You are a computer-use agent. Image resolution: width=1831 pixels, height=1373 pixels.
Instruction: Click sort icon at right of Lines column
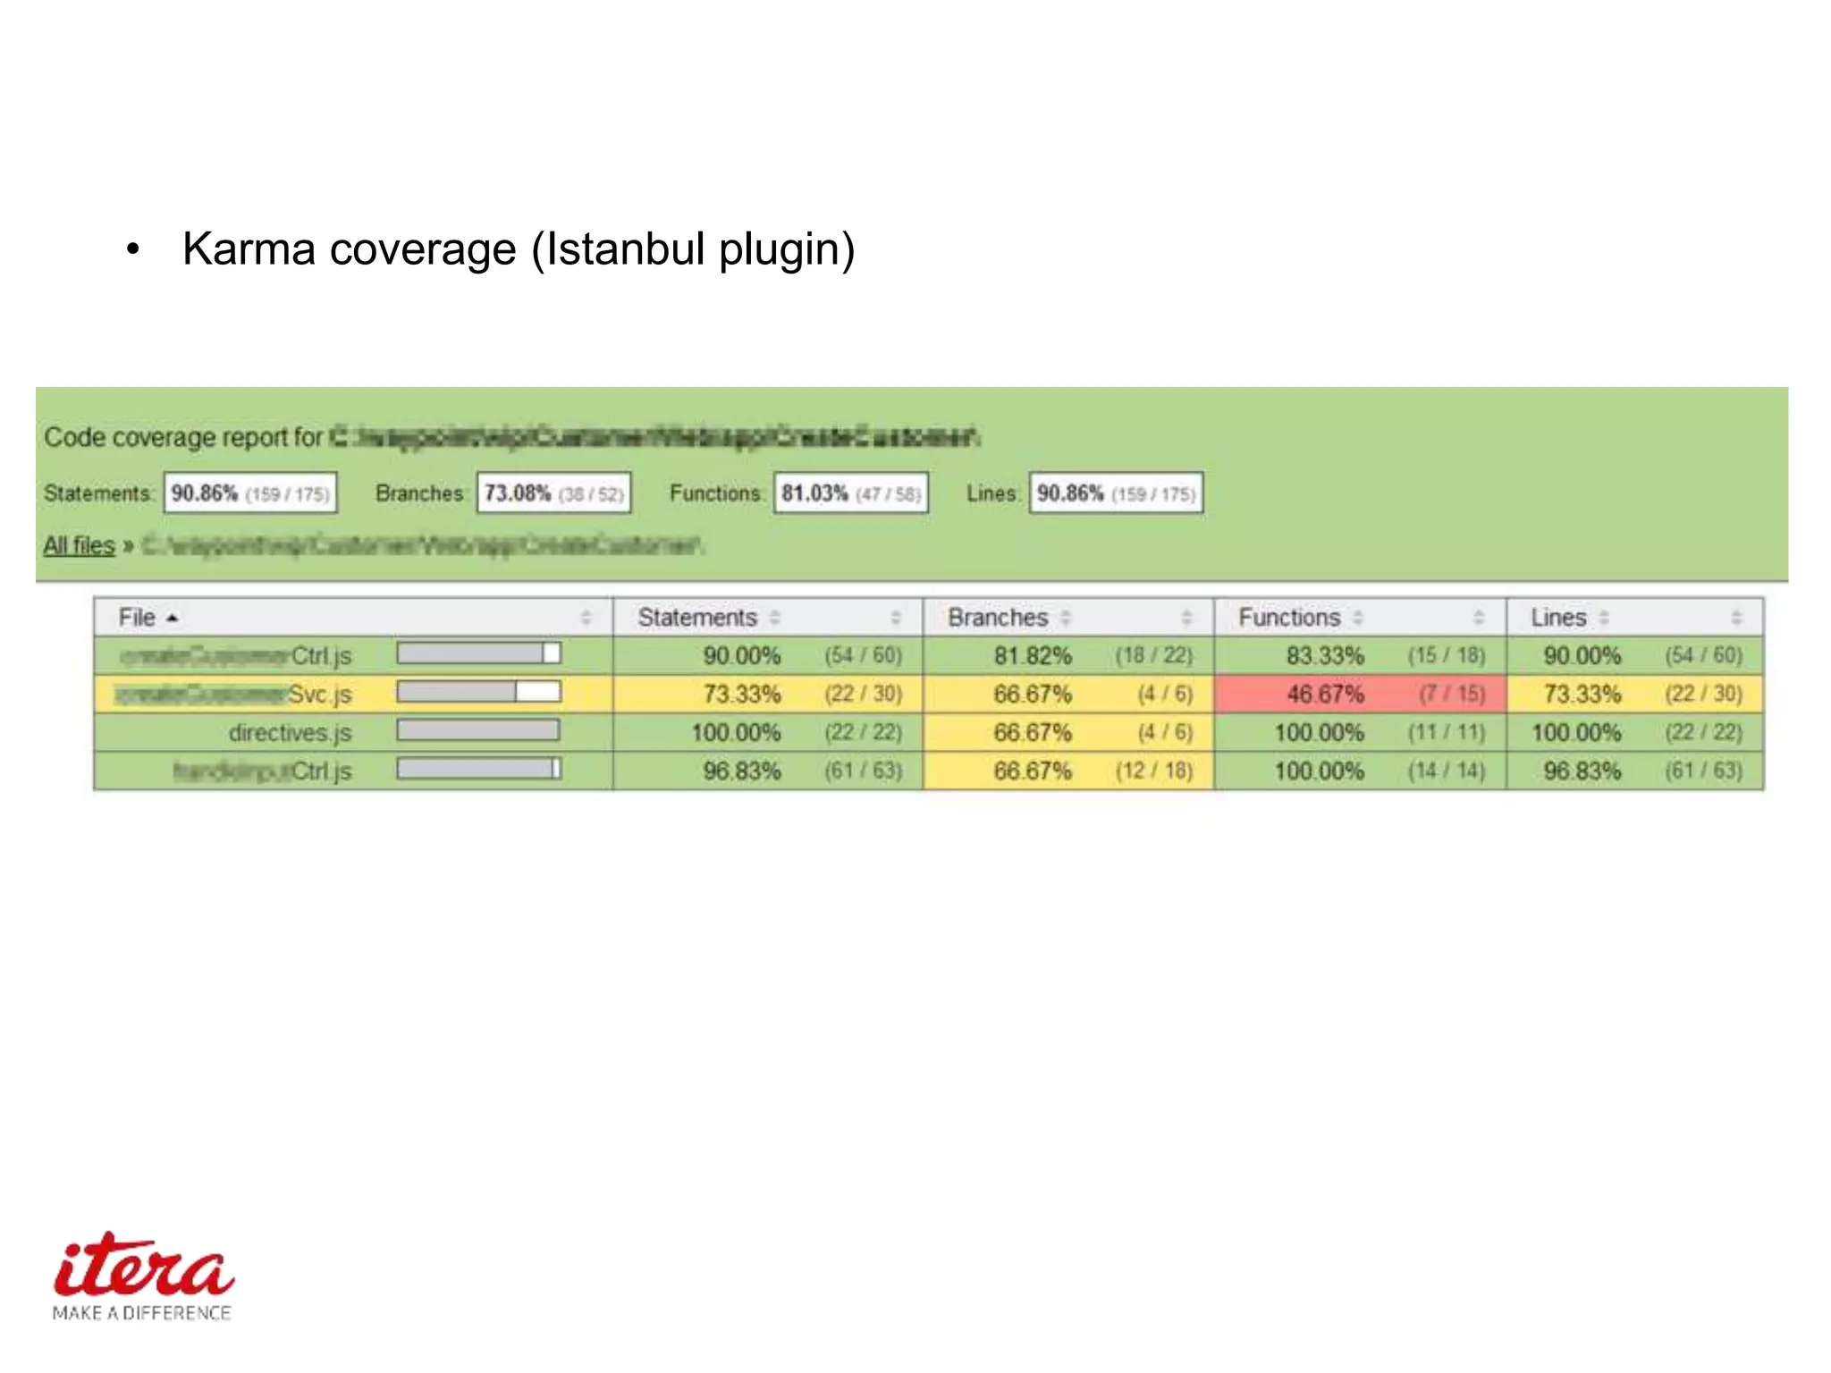pyautogui.click(x=1736, y=618)
